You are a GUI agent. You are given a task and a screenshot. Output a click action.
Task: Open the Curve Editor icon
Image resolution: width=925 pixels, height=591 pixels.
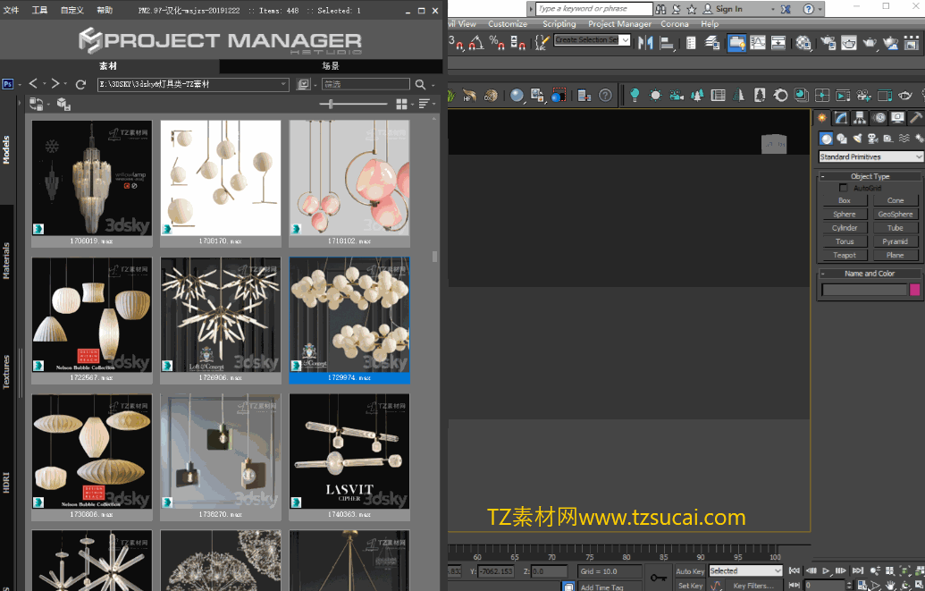tap(758, 43)
